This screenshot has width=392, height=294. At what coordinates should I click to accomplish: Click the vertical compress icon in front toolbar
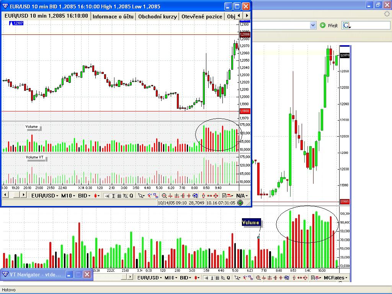[x=183, y=196]
